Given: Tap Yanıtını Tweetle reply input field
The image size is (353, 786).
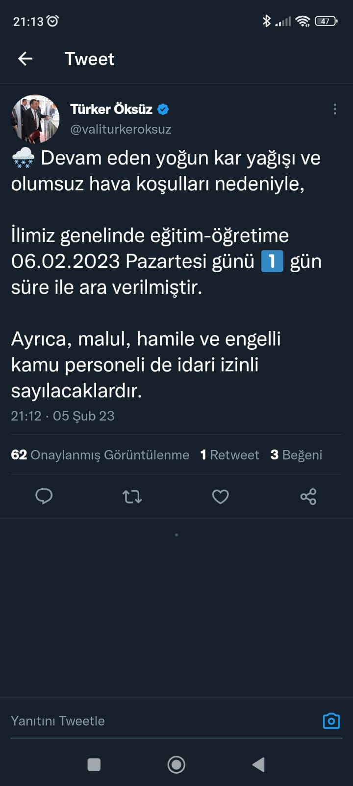Looking at the screenshot, I should [x=58, y=721].
